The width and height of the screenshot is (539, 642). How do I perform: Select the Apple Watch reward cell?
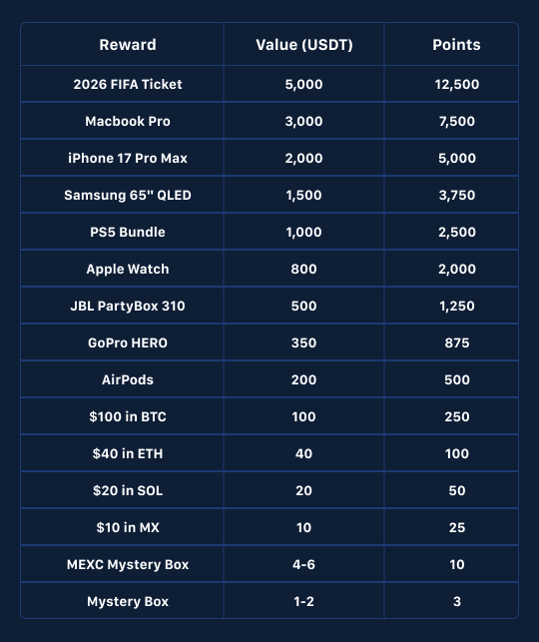[x=128, y=269]
